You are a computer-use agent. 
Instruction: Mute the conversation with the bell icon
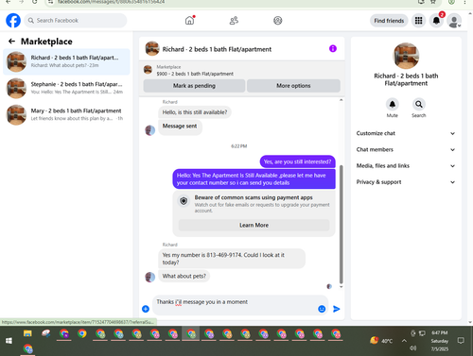(x=393, y=104)
